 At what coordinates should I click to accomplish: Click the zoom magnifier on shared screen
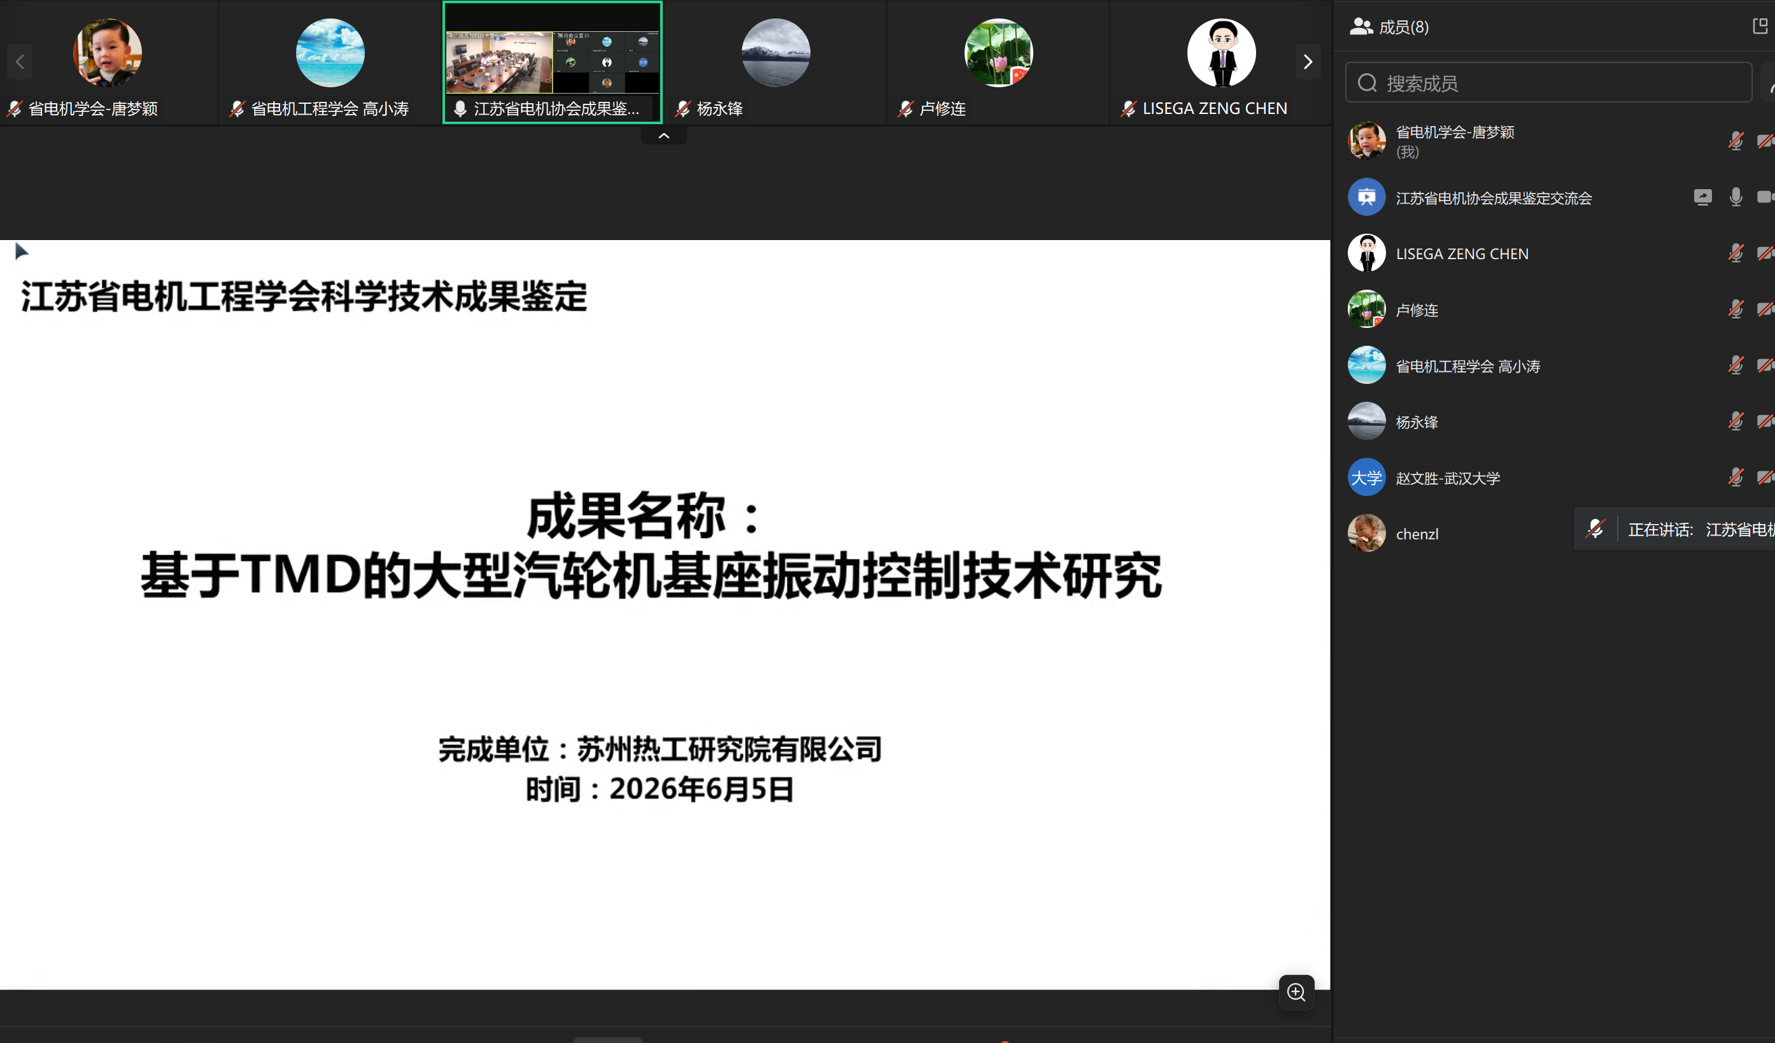click(x=1296, y=992)
